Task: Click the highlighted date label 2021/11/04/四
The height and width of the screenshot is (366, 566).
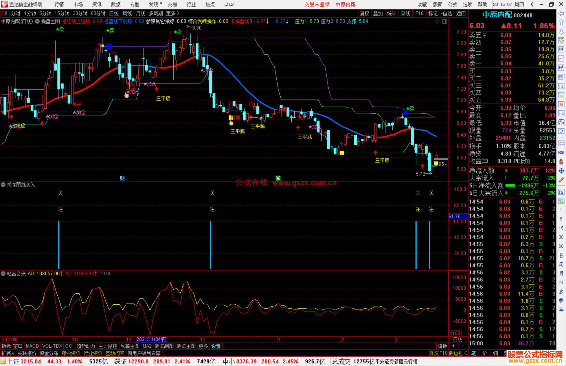Action: point(151,339)
